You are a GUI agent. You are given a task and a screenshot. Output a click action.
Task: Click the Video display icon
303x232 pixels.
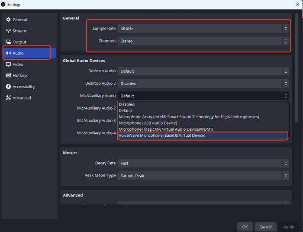[x=8, y=64]
